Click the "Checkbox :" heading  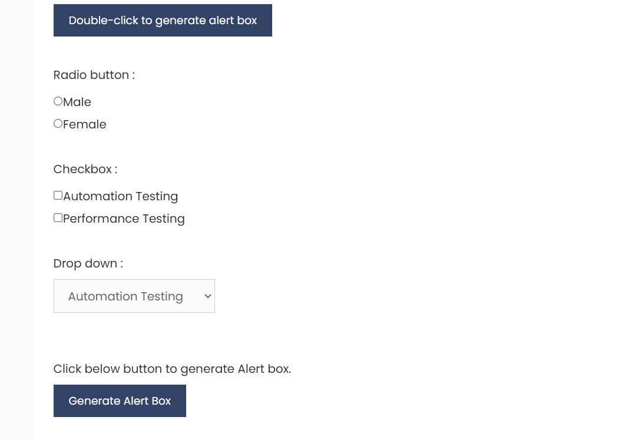click(x=85, y=169)
